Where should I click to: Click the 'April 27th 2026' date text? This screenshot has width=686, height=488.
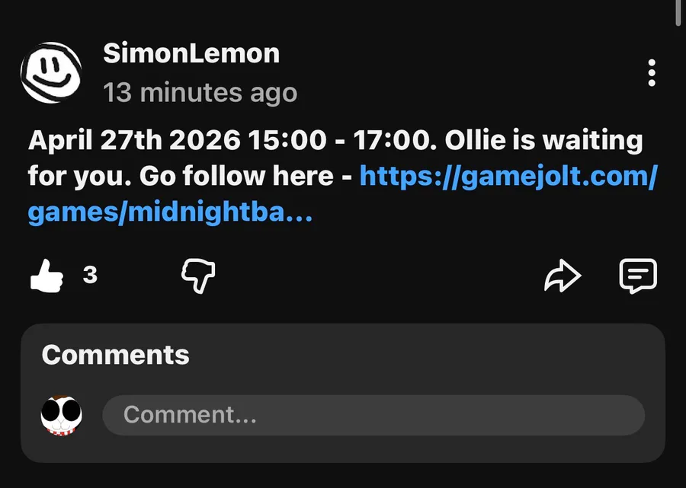[134, 141]
